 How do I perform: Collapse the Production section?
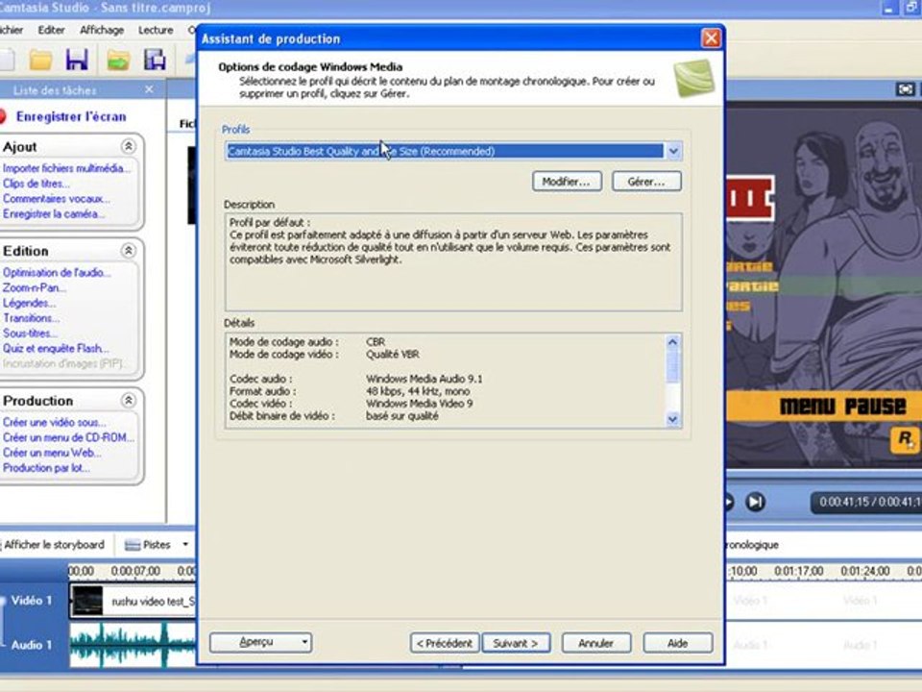(x=128, y=400)
